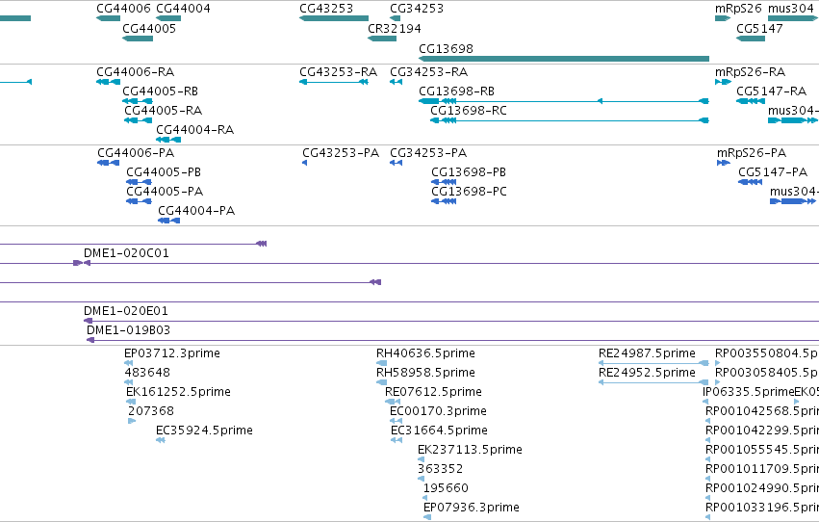Select protein CG13698-PB
The height and width of the screenshot is (522, 819).
pos(469,171)
